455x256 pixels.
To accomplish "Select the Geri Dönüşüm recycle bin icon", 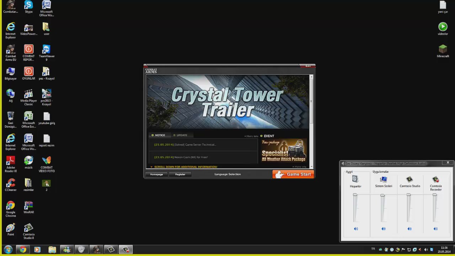I will coord(11,120).
